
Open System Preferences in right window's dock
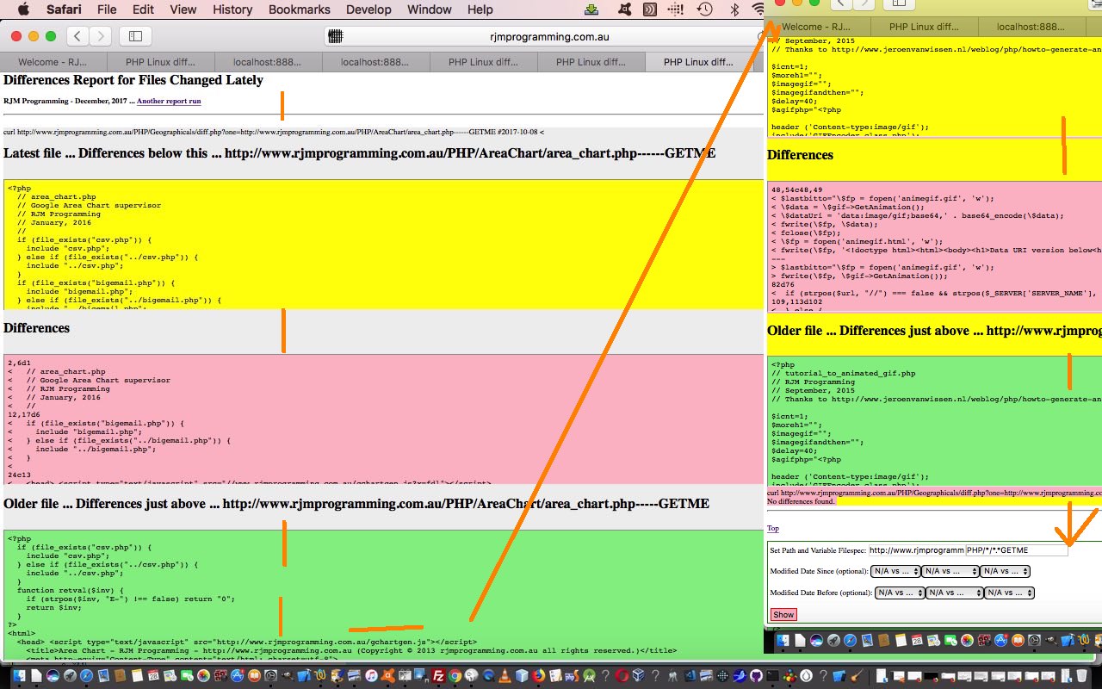click(x=1034, y=640)
